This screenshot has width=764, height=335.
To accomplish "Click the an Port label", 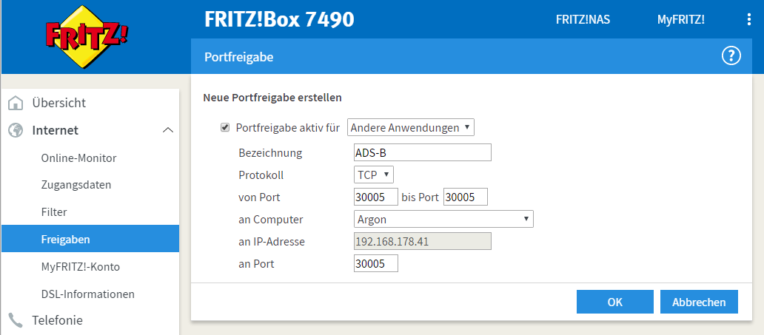I will click(x=256, y=264).
